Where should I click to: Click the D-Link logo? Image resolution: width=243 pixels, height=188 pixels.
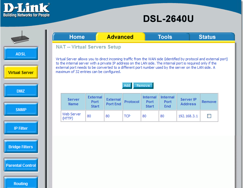point(26,10)
